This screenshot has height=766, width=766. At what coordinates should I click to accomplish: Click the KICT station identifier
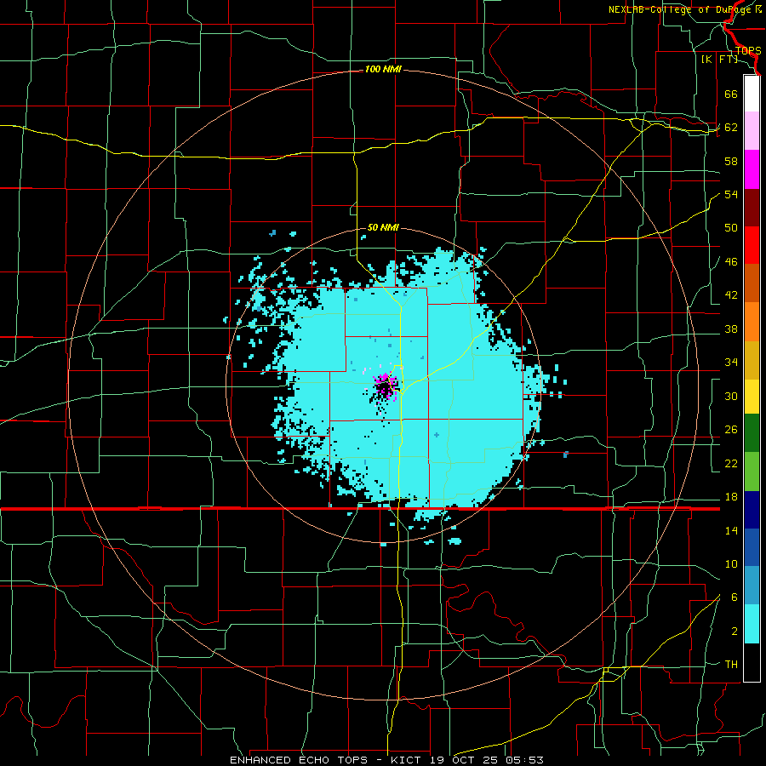coord(407,760)
